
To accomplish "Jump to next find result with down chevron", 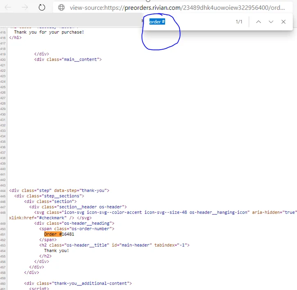I will 271,22.
